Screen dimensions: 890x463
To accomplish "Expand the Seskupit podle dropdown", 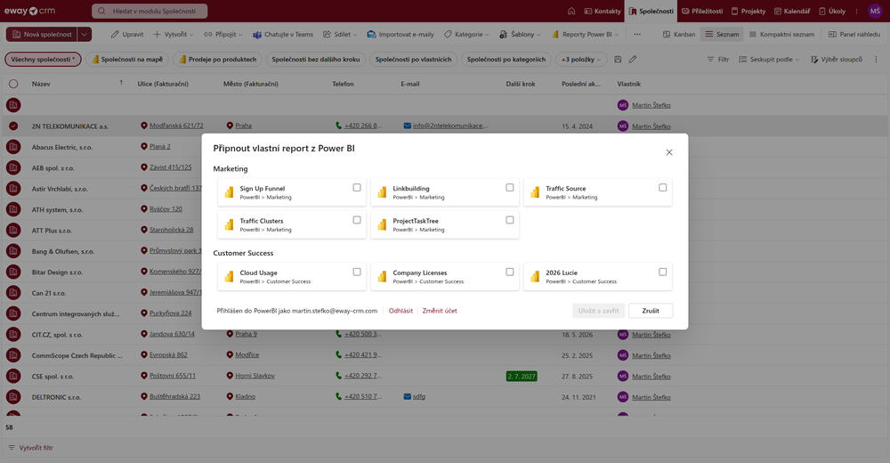I will (x=797, y=60).
